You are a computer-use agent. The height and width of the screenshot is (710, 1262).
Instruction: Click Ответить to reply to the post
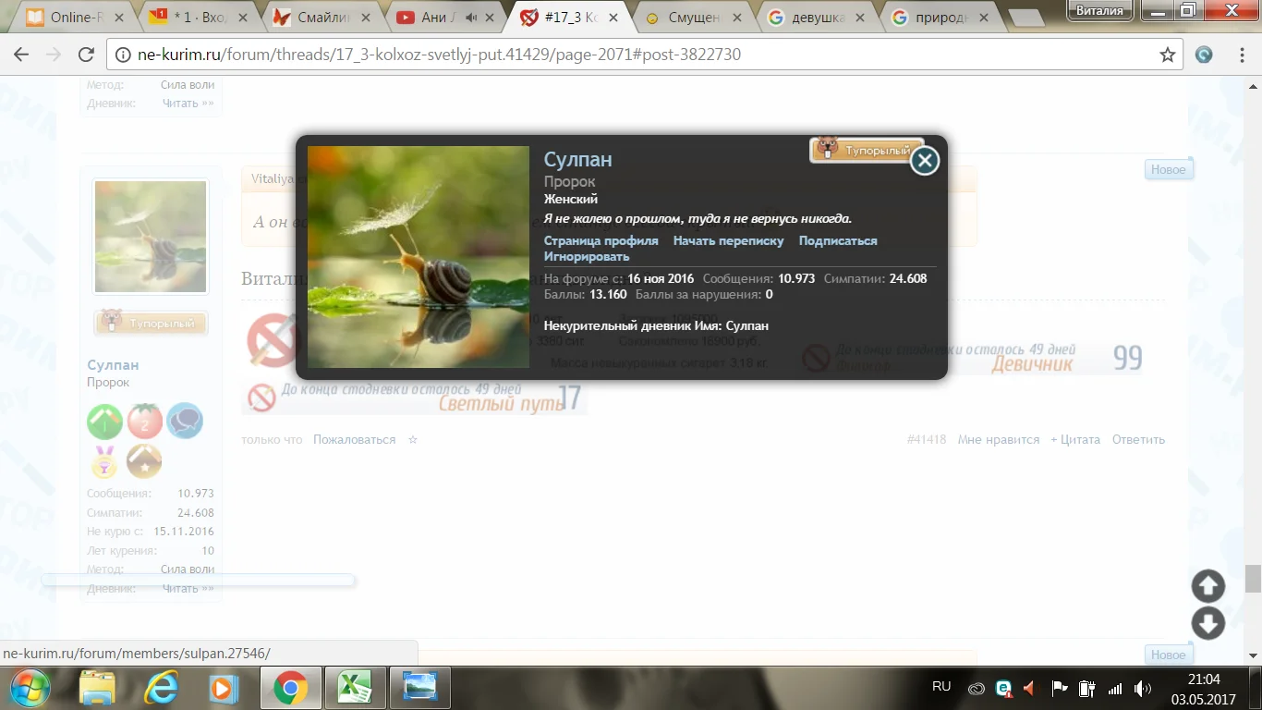coord(1138,440)
